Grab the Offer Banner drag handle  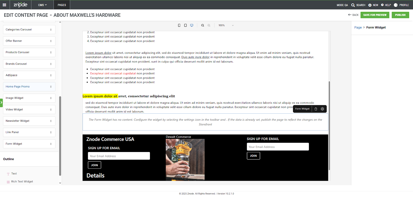click(51, 41)
